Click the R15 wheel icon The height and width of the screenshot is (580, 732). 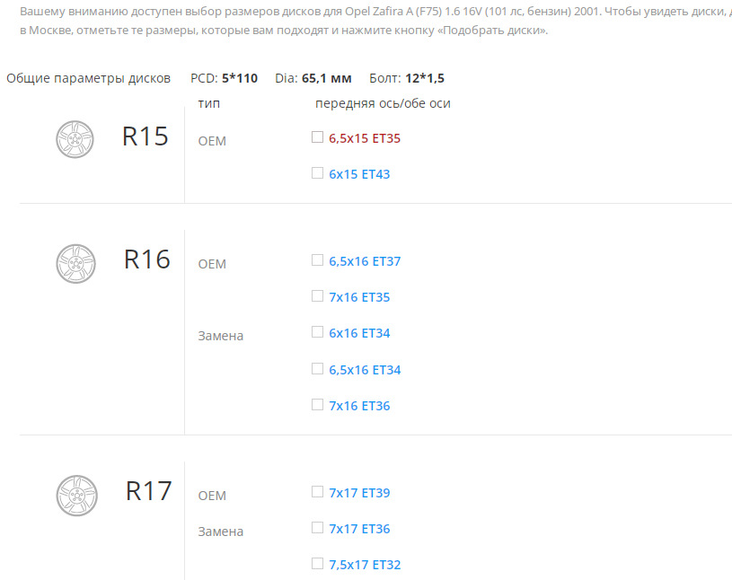click(x=75, y=139)
